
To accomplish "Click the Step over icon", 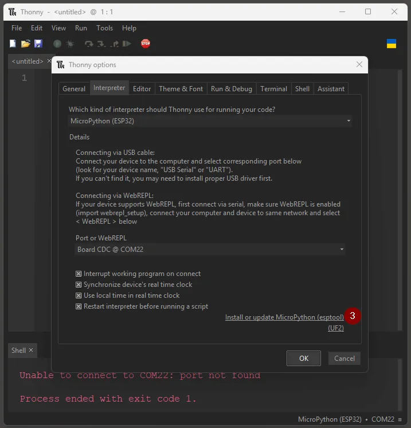I will (x=89, y=44).
